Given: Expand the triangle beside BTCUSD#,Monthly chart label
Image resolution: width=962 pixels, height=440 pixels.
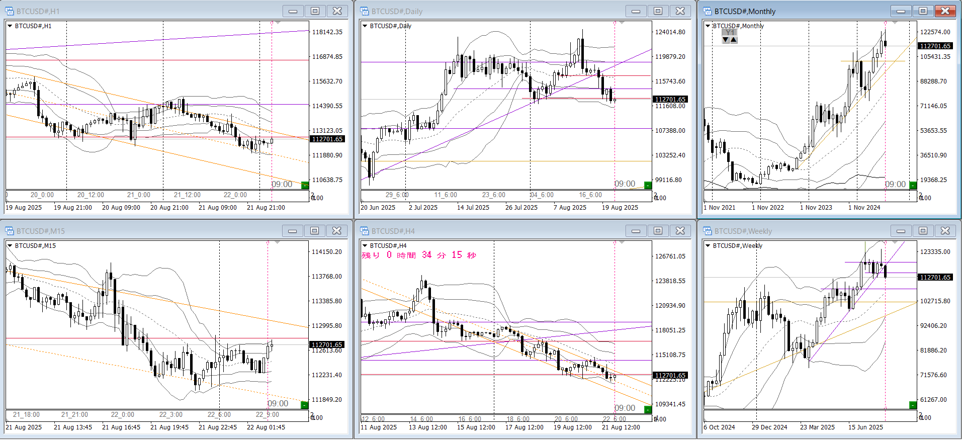Looking at the screenshot, I should tap(708, 26).
